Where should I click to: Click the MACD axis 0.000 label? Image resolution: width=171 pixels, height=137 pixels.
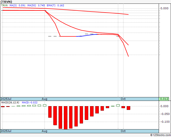[x=164, y=106]
